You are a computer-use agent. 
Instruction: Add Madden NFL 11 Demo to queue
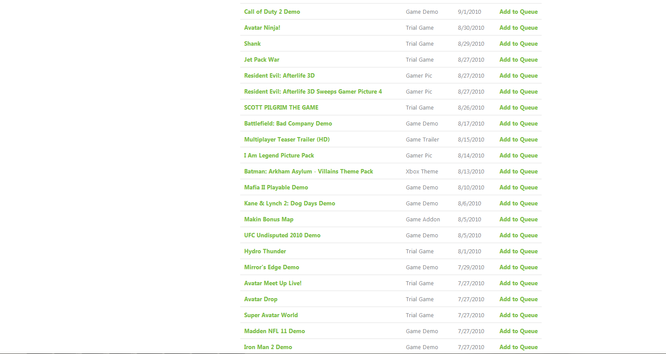518,331
